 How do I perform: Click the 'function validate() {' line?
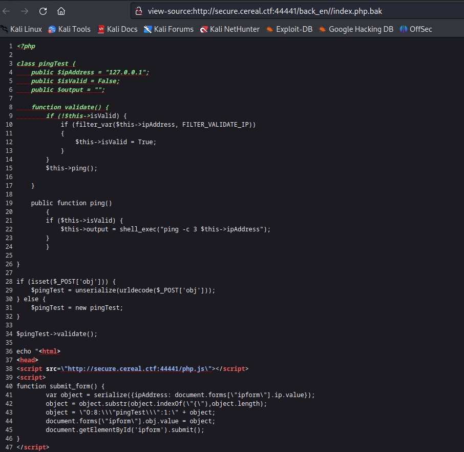tap(70, 107)
